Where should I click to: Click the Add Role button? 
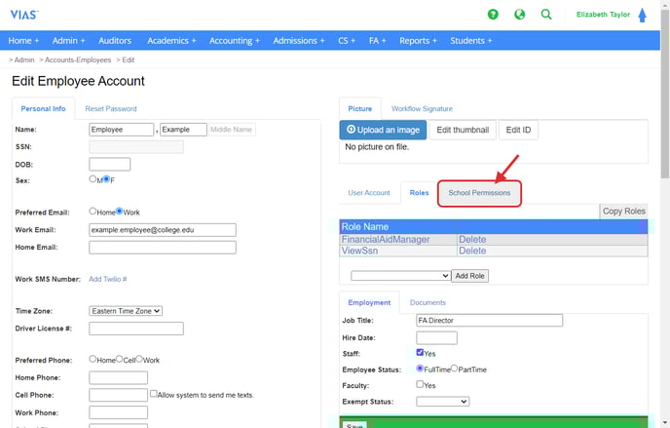[470, 276]
